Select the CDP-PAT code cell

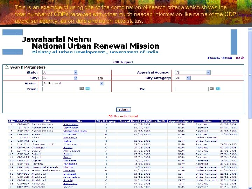(23, 141)
